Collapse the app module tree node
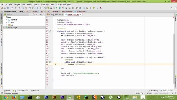This screenshot has width=177, height=100. 4,17
